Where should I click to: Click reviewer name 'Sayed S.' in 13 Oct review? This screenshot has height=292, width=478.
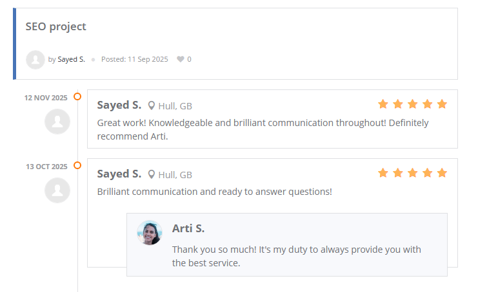coord(119,174)
